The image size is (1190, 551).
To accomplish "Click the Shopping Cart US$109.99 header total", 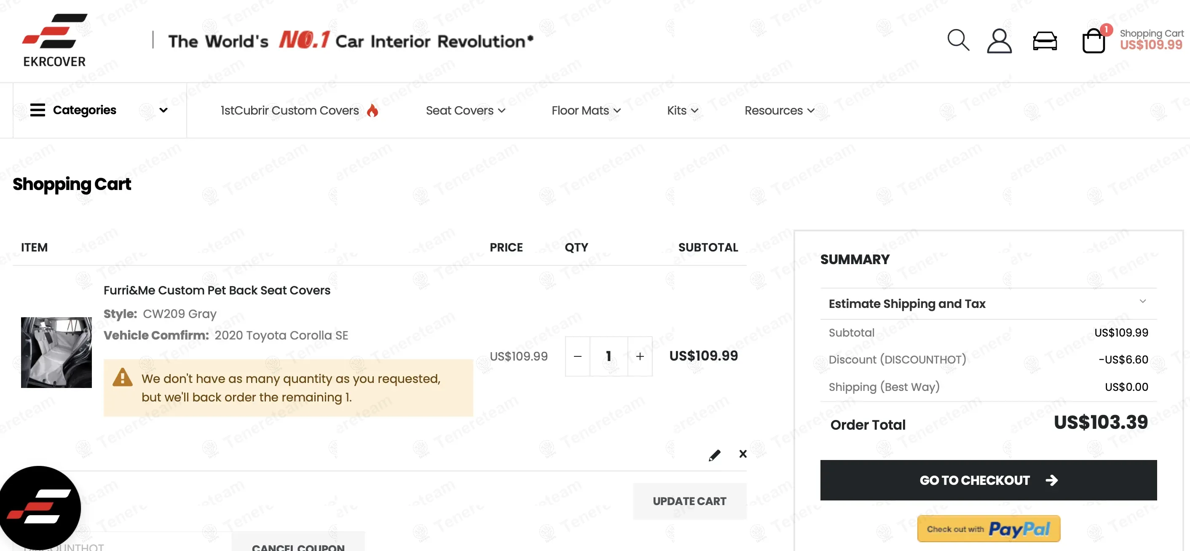I will (x=1151, y=39).
